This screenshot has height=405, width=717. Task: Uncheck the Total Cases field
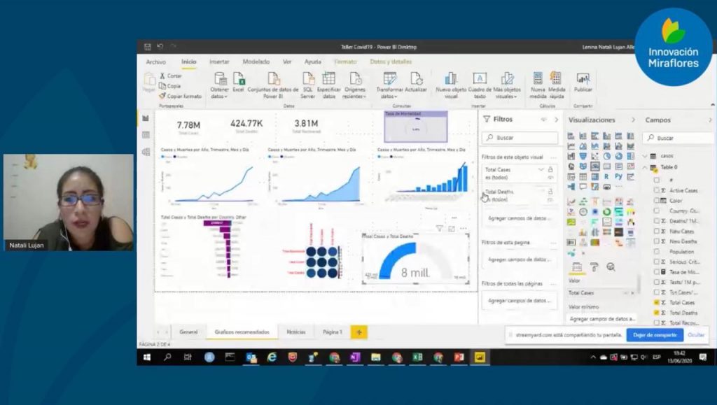coord(657,302)
